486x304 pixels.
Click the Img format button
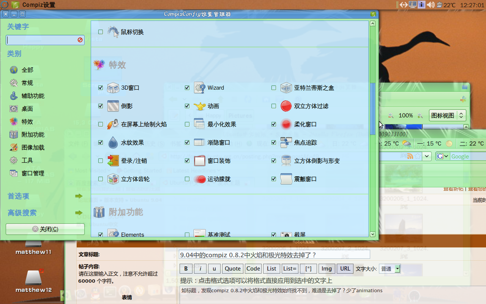click(327, 269)
